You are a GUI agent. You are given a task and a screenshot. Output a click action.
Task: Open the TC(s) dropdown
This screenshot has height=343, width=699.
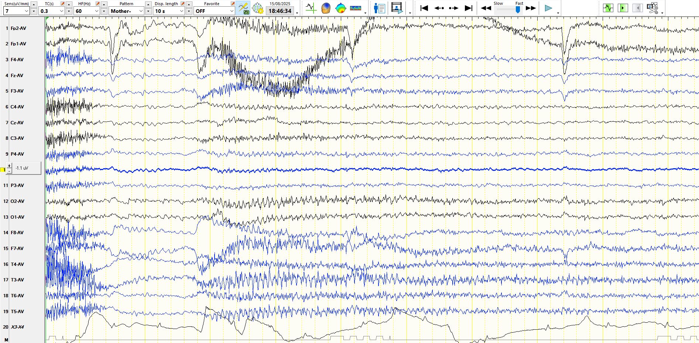52,11
